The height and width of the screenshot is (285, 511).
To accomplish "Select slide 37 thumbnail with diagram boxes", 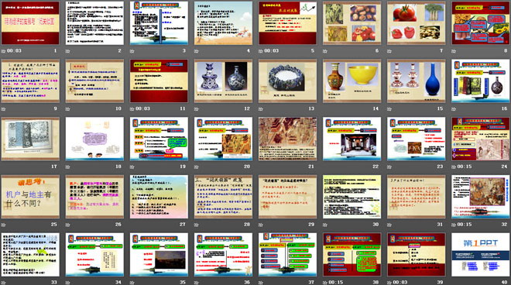I will pyautogui.click(x=287, y=255).
